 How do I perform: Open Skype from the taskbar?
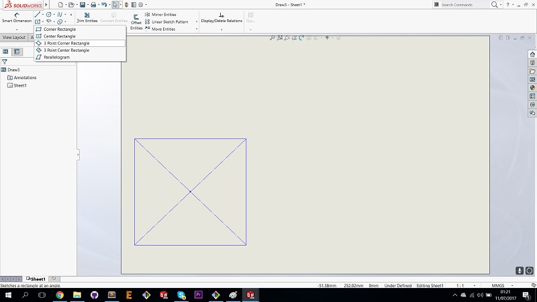(181, 295)
